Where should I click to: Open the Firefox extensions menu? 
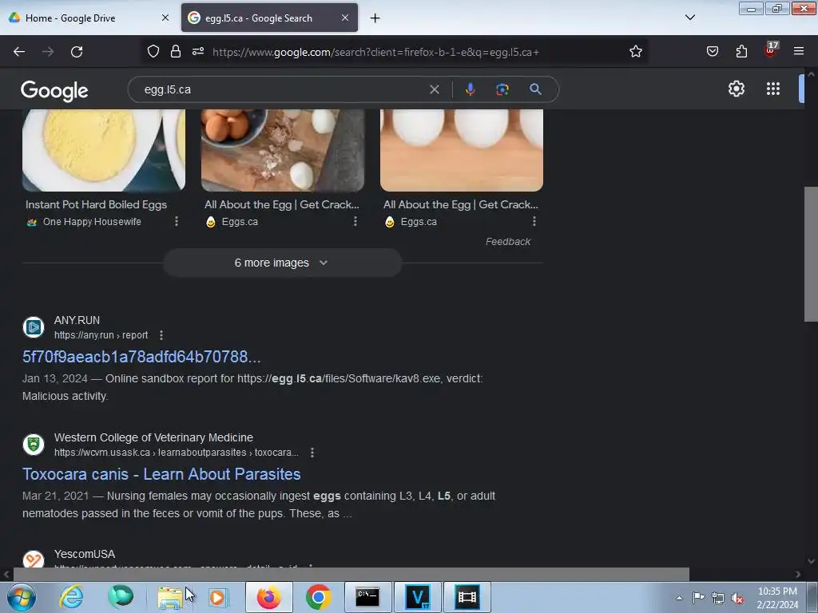[x=741, y=51]
